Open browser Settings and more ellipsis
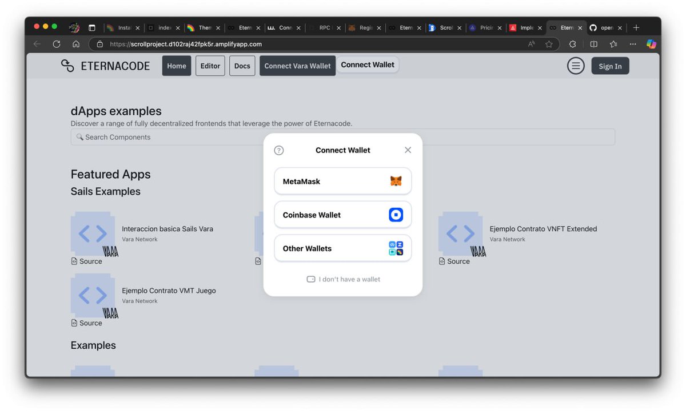The image size is (686, 411). point(632,44)
